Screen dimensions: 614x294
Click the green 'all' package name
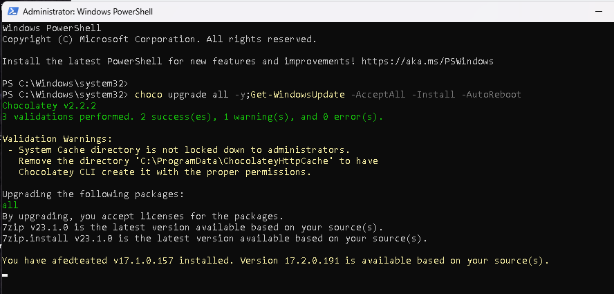click(x=10, y=205)
